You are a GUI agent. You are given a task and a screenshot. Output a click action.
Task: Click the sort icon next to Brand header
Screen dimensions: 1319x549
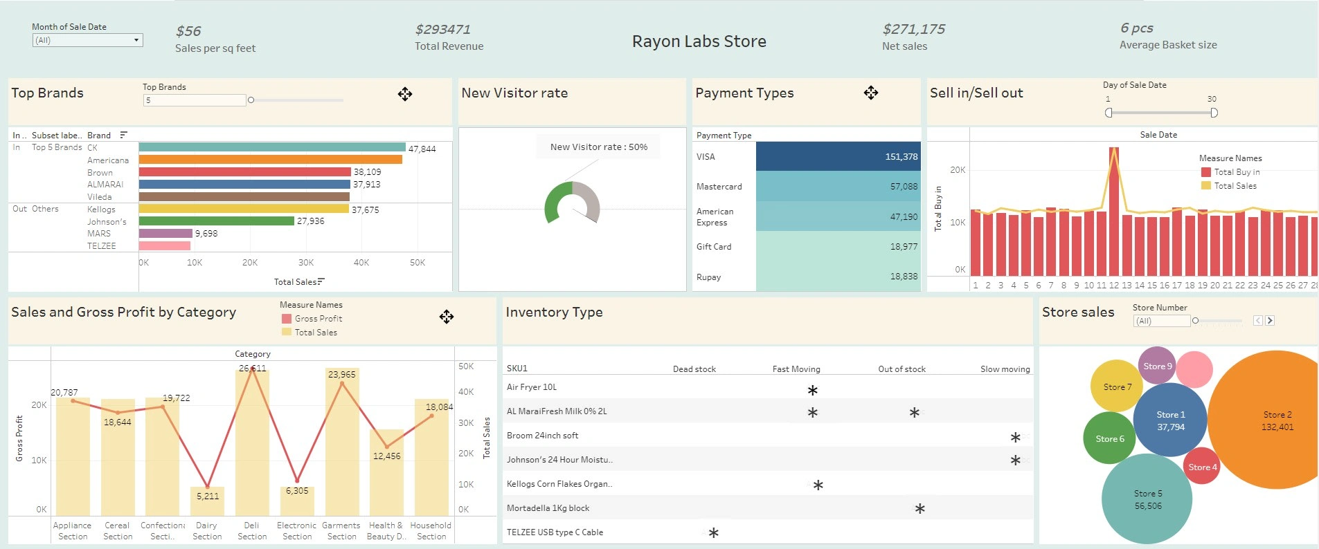[x=123, y=135]
